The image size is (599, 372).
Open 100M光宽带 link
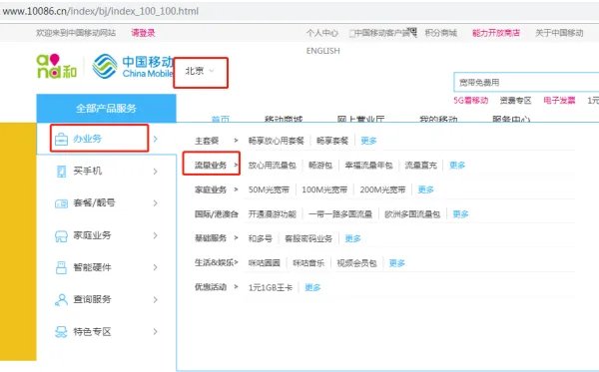pos(324,189)
